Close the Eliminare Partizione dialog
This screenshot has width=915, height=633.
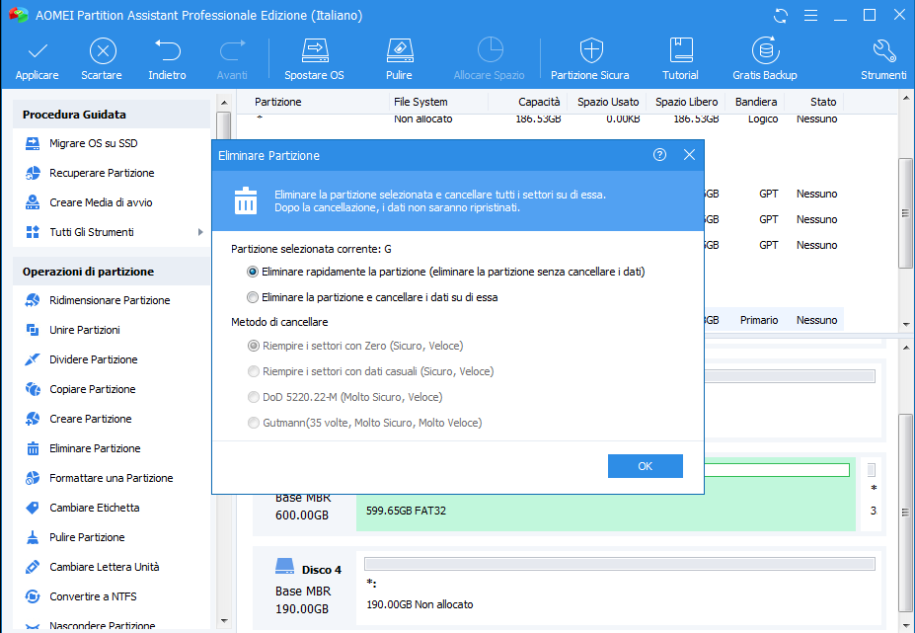pos(689,155)
